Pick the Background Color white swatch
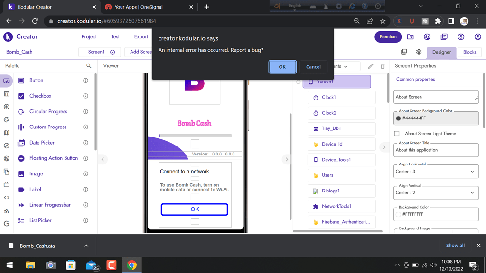Viewport: 486px width, 273px height. pos(398,214)
